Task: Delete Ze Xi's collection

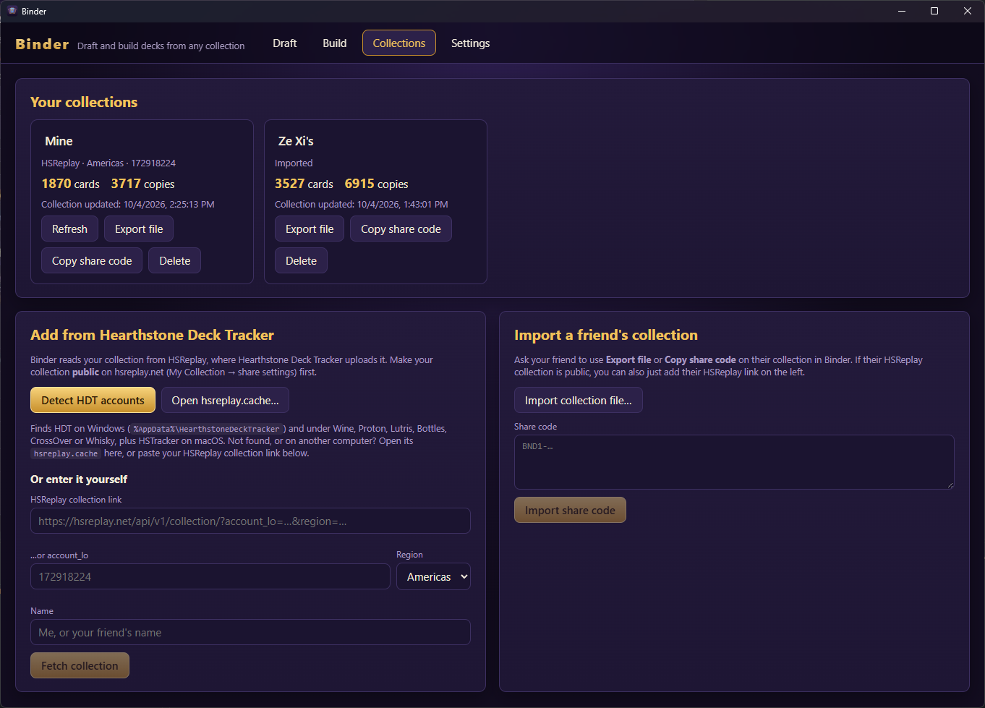Action: coord(301,260)
